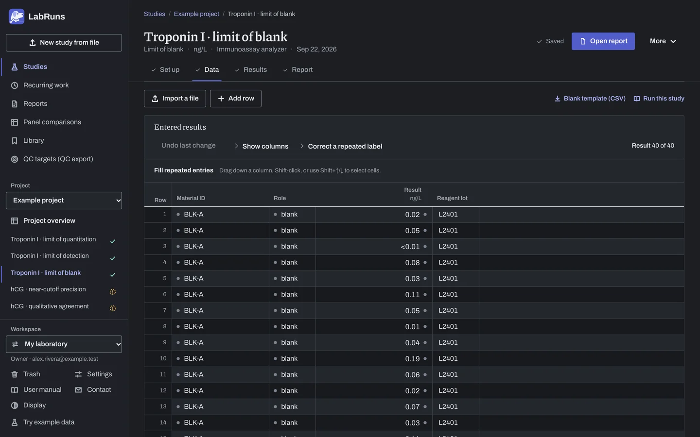Go to Recurring work
The image size is (700, 437).
tap(64, 85)
